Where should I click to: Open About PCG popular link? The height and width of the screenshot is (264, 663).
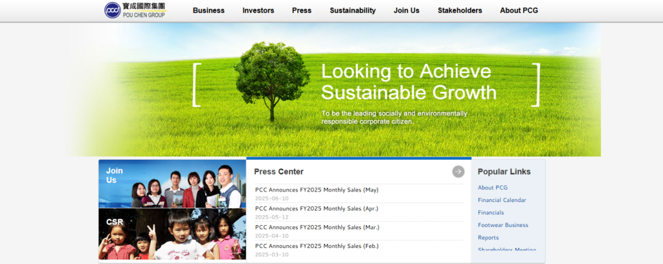coord(493,188)
